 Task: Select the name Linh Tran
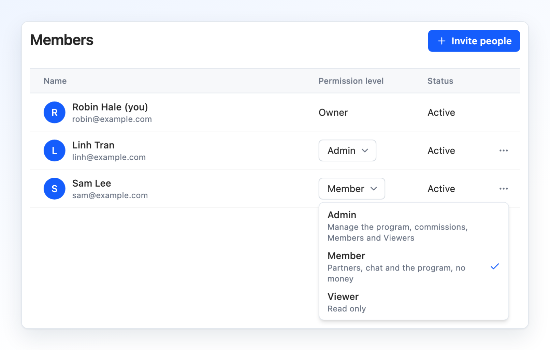(x=93, y=145)
